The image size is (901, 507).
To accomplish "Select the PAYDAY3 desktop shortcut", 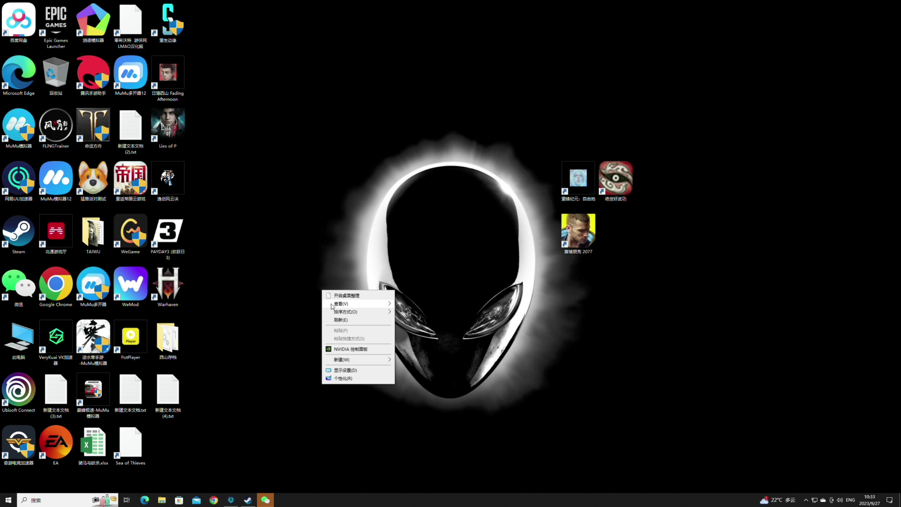I will 168,237.
